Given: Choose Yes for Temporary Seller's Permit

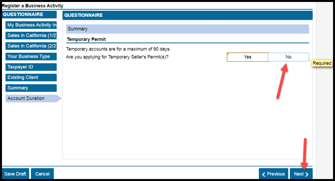Looking at the screenshot, I should pyautogui.click(x=248, y=57).
